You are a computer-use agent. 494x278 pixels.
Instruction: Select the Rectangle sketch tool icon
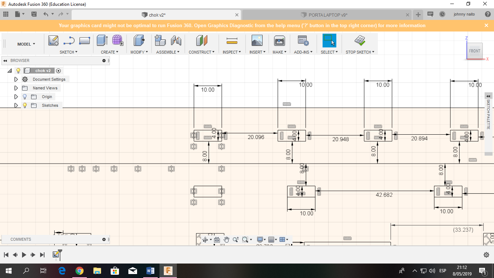[x=84, y=41]
